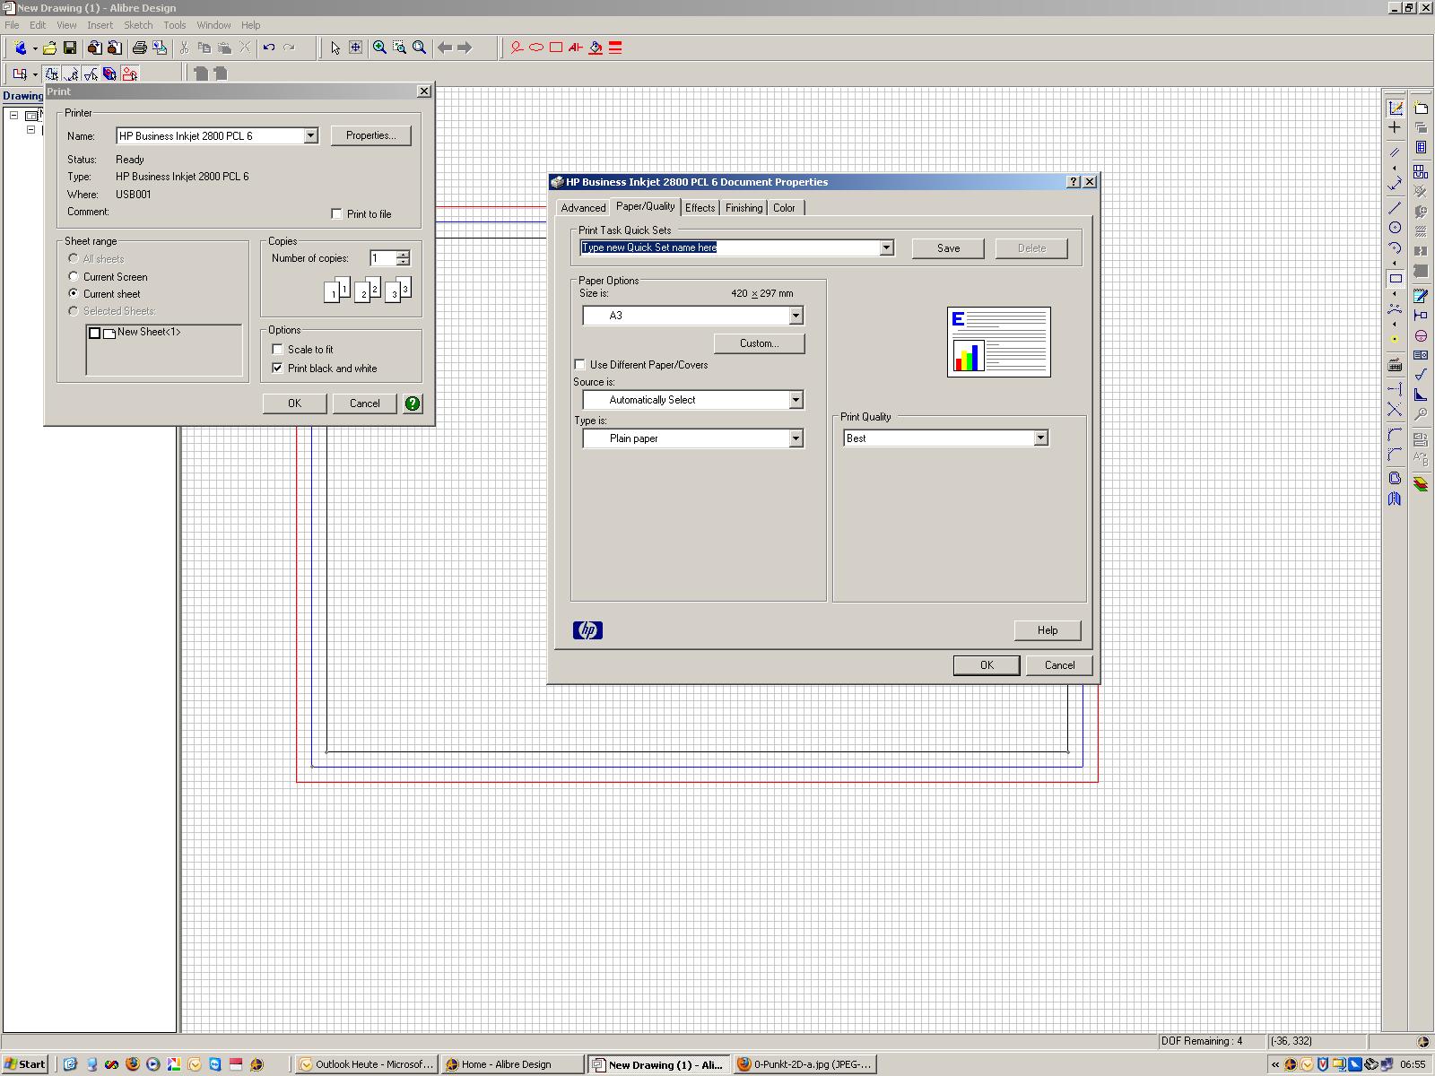
Task: Click the Note with pencil annotation icon
Action: click(x=1421, y=296)
